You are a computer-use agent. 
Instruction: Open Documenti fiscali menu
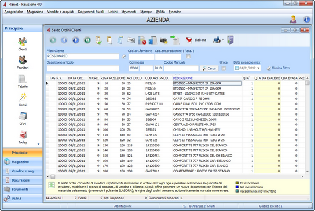tap(91, 12)
